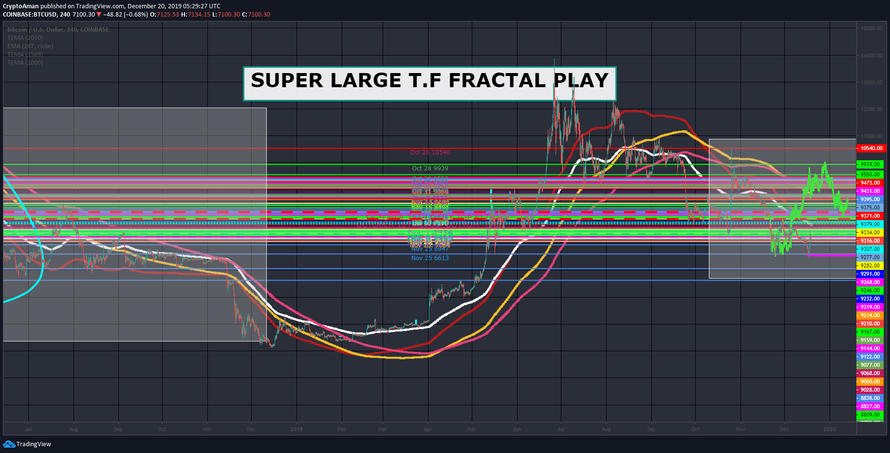Click the high value H:7134.15
Viewport: 890px width, 453px height.
(196, 15)
